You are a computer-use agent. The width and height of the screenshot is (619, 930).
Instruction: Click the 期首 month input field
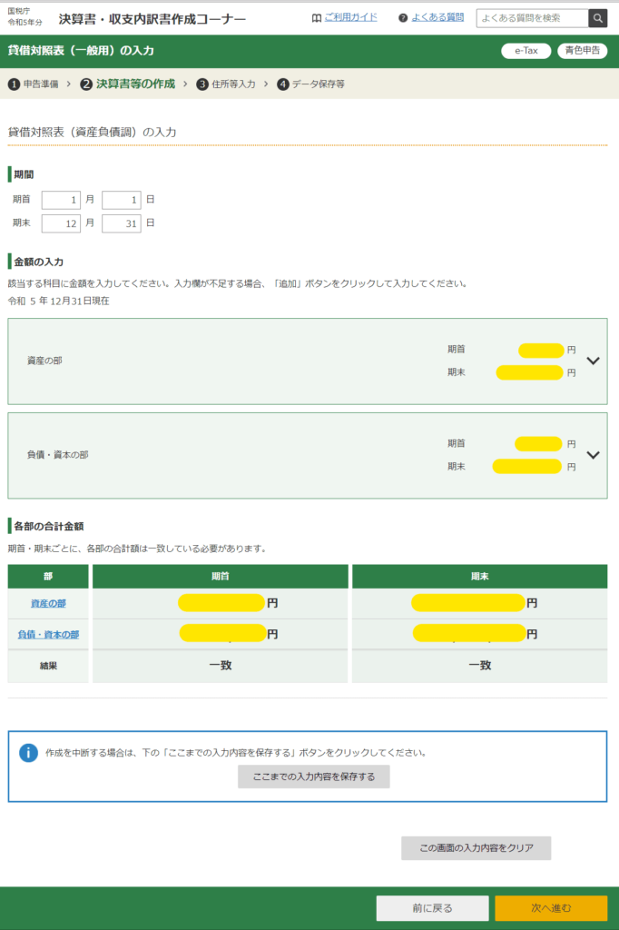click(61, 200)
